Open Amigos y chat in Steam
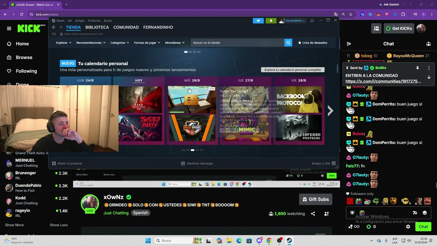The height and width of the screenshot is (246, 437). [323, 163]
